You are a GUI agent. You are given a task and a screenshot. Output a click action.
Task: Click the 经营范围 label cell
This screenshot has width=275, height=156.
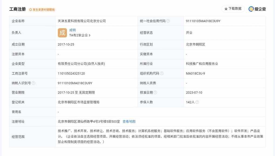click(x=32, y=137)
